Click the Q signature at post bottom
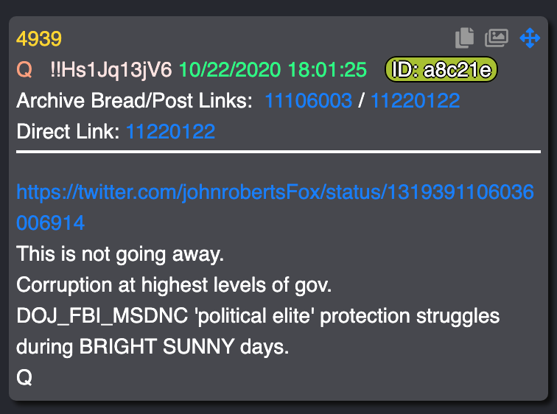This screenshot has height=414, width=557. pos(24,377)
